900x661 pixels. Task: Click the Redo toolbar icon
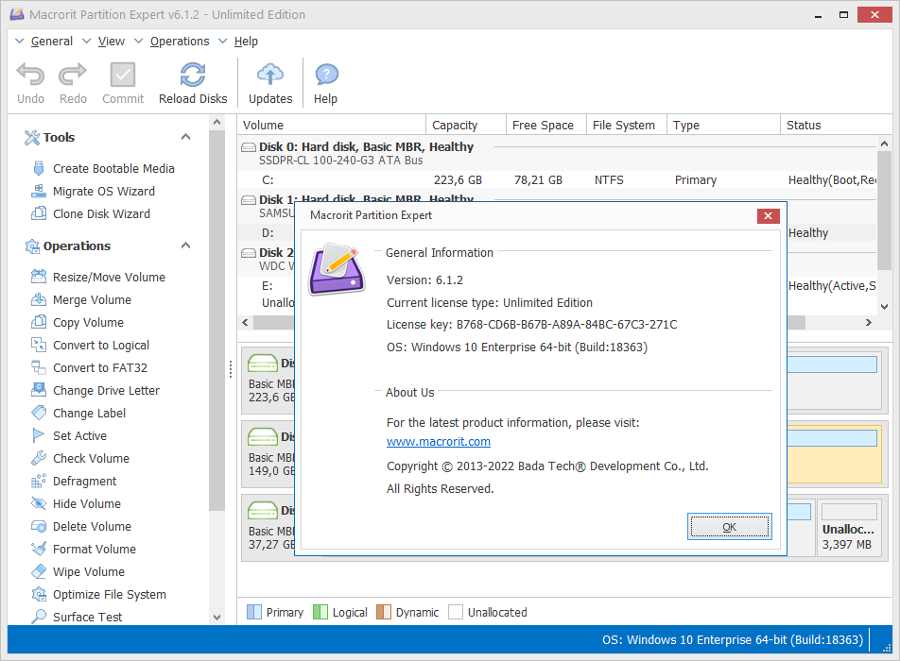click(x=73, y=75)
